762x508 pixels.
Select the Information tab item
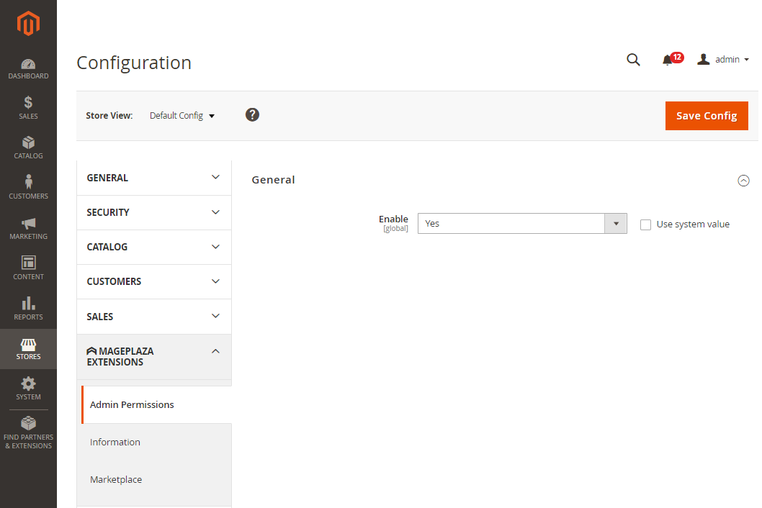pos(115,442)
